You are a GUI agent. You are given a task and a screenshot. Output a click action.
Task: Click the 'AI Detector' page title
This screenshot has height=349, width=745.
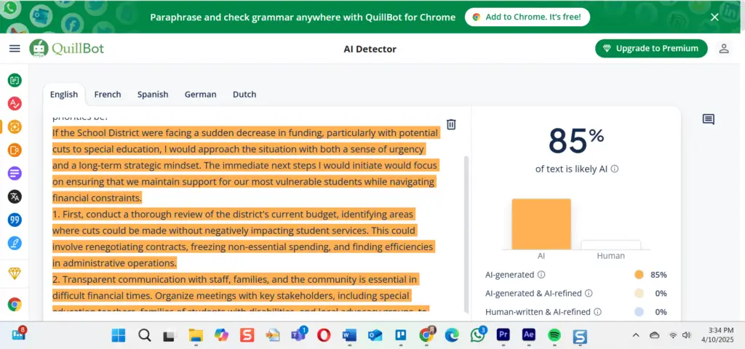(370, 49)
